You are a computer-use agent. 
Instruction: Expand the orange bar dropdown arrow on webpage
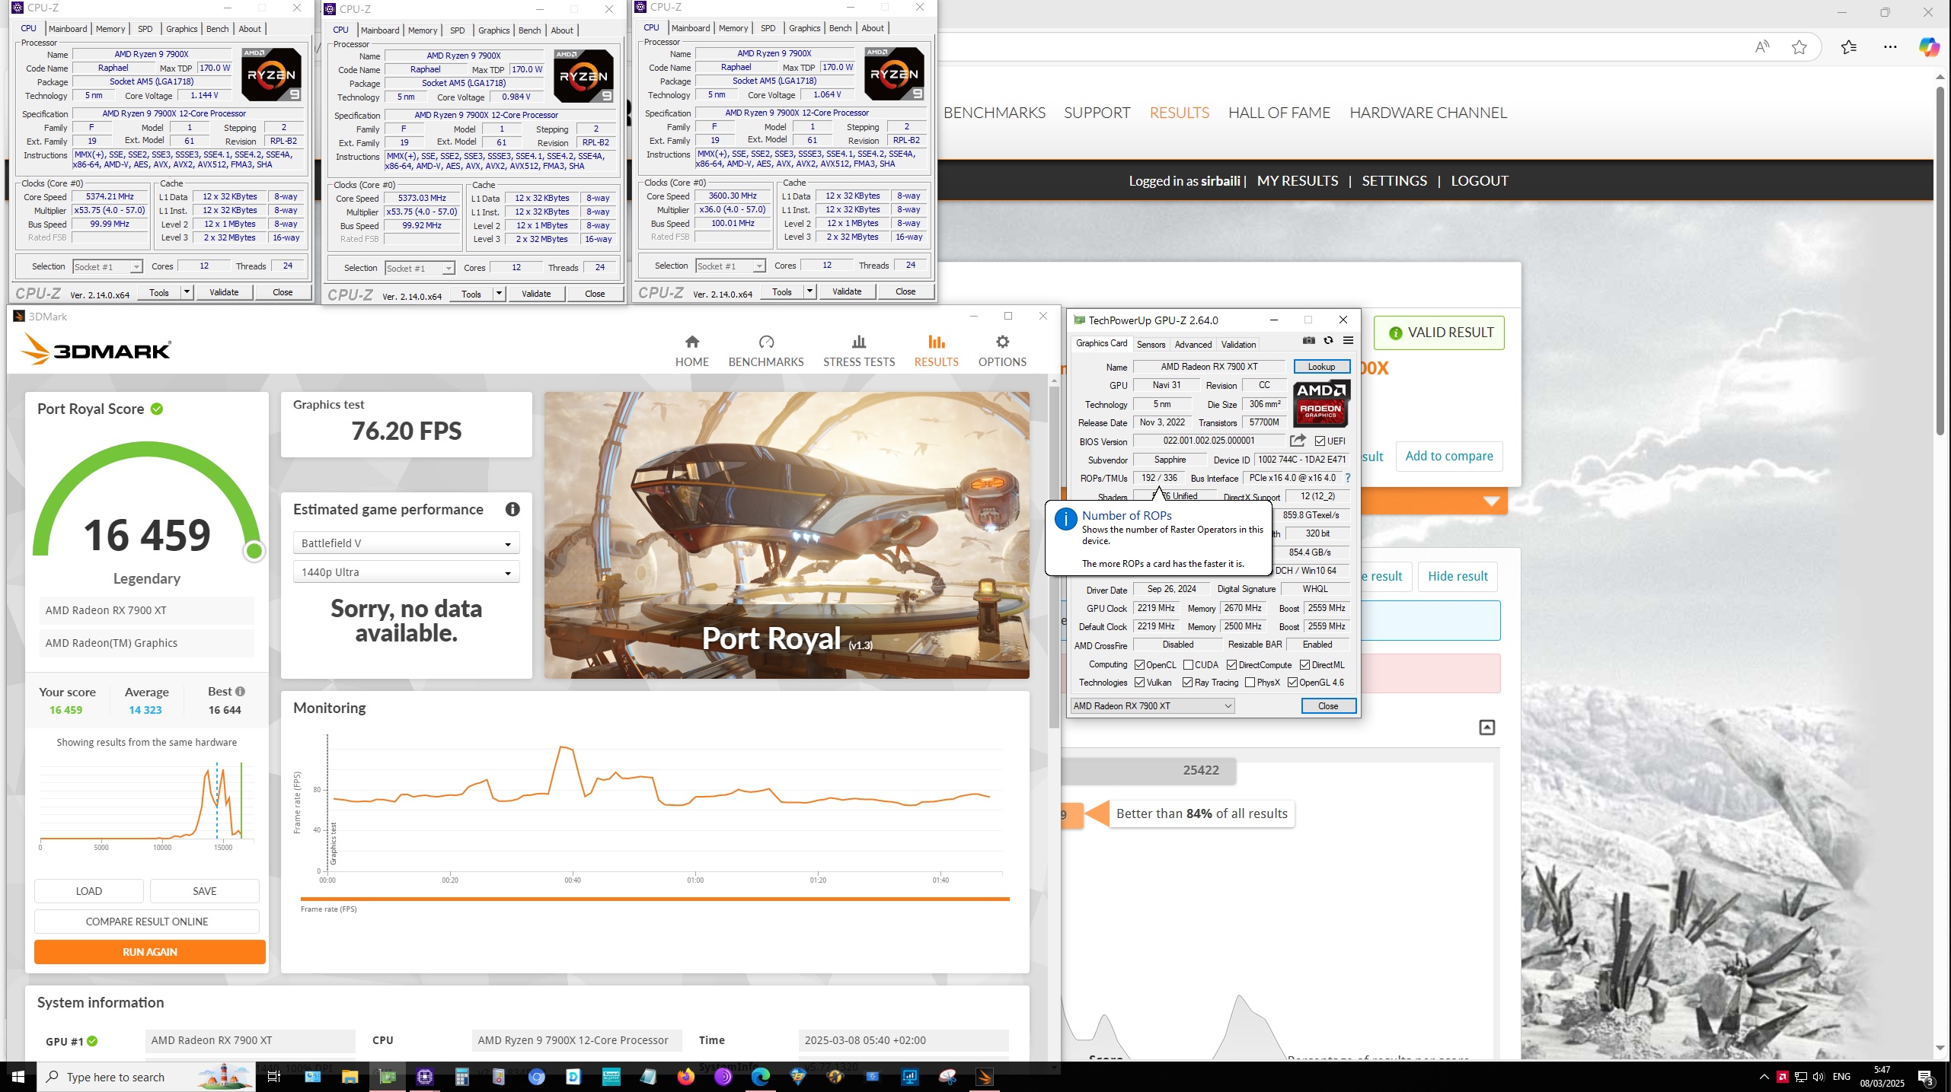tap(1491, 501)
